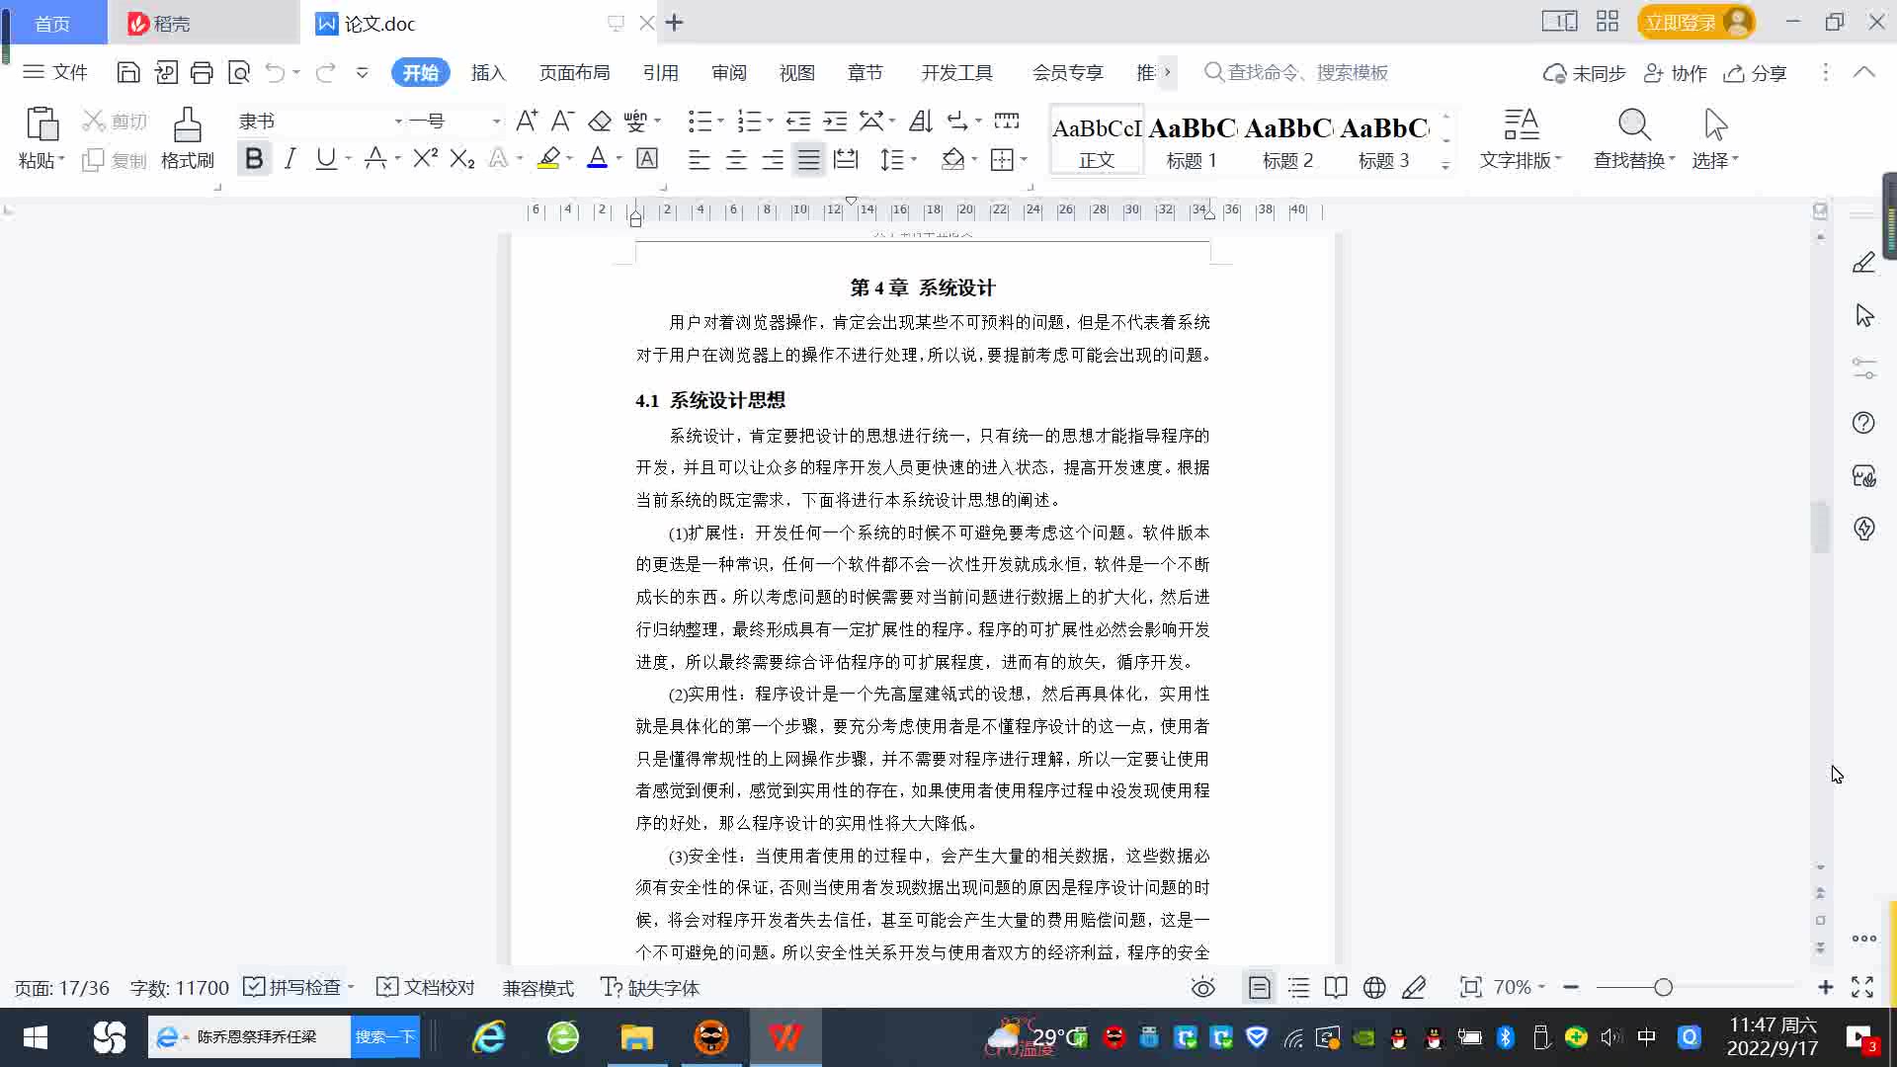Click the print icon in quick toolbar
Screen dimensions: 1897x1067
click(x=202, y=72)
